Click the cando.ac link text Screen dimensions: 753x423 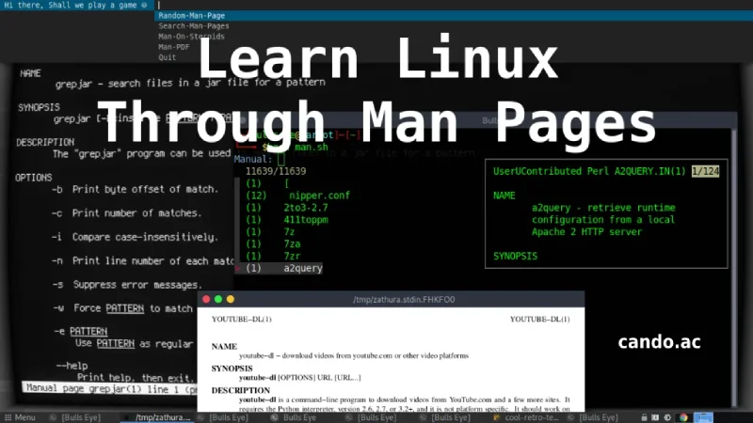pos(659,342)
